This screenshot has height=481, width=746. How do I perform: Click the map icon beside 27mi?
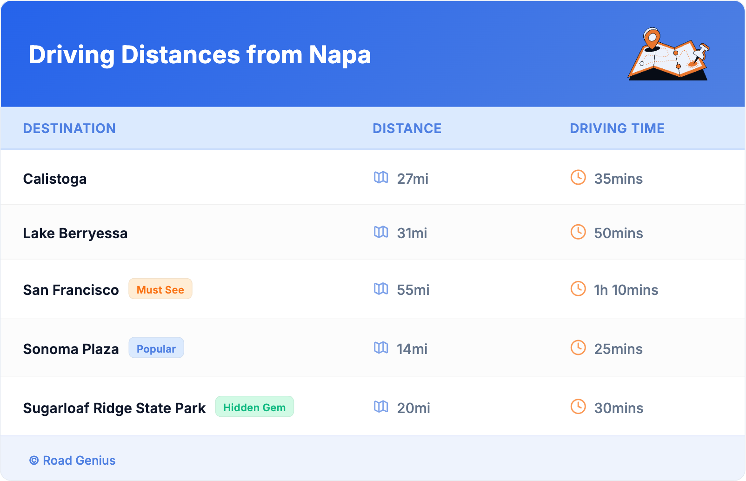381,178
